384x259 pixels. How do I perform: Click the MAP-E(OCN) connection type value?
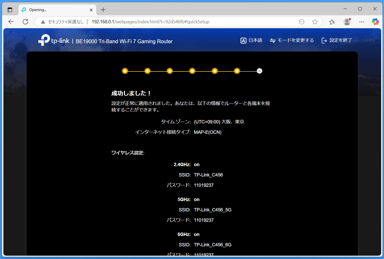208,132
